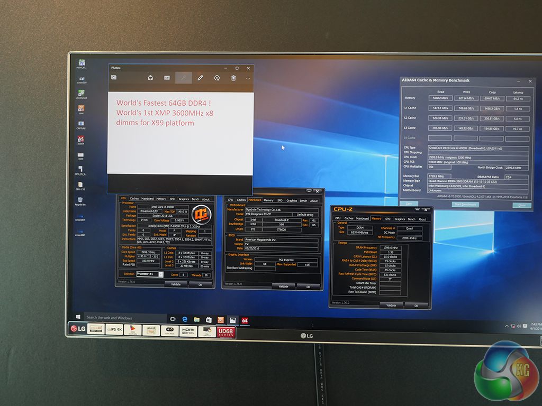The height and width of the screenshot is (406, 542).
Task: Toggle the Enhance magic wand in Photos
Action: [183, 78]
